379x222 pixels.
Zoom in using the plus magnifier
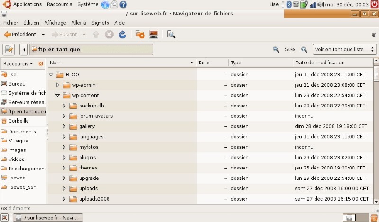click(304, 49)
